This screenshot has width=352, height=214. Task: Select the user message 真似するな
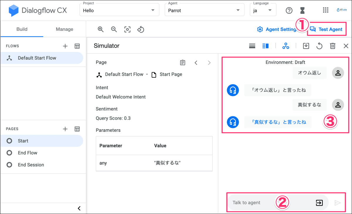(x=309, y=105)
